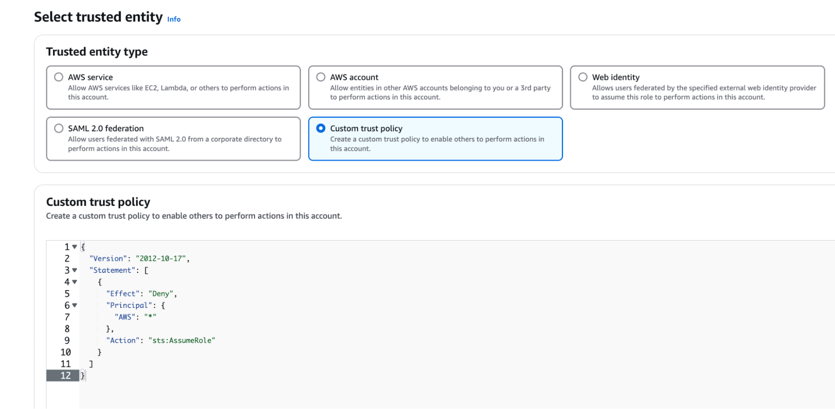Click line number 12 in the gutter
Image resolution: width=835 pixels, height=409 pixels.
66,376
